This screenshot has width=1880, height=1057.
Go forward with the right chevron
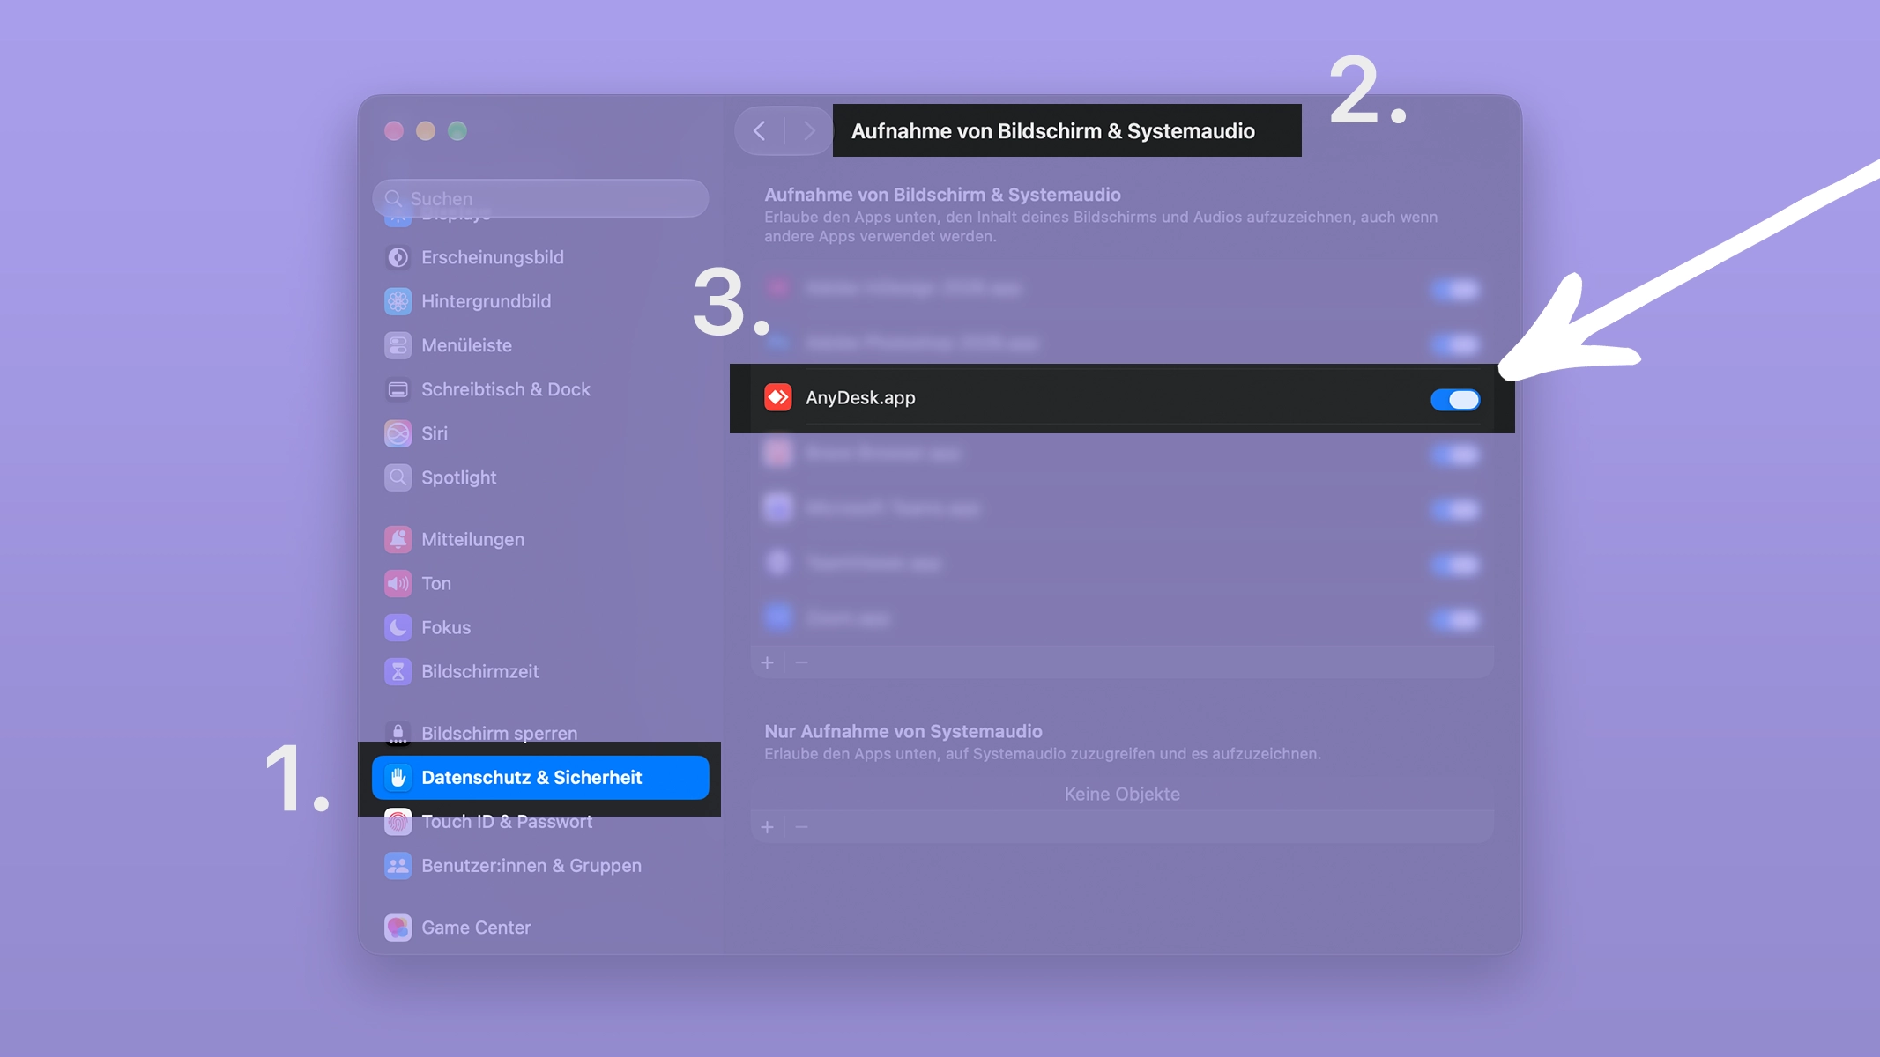pyautogui.click(x=808, y=131)
